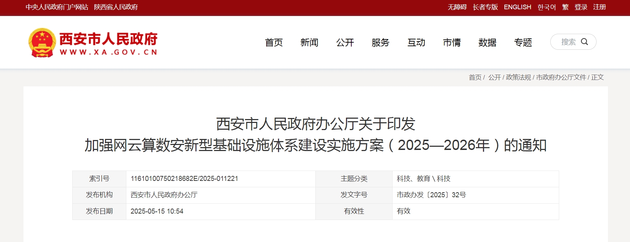Image resolution: width=630 pixels, height=242 pixels.
Task: Click the 登录 login link
Action: [581, 7]
